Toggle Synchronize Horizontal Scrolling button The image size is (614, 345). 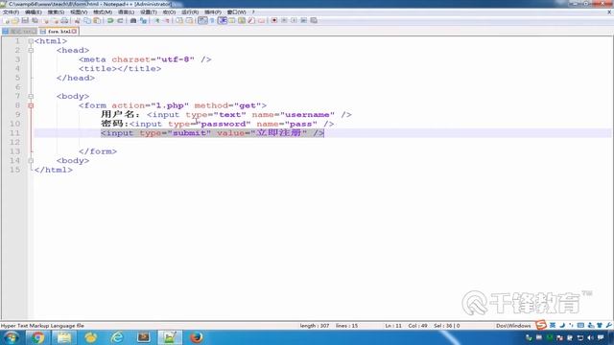pyautogui.click(x=190, y=20)
